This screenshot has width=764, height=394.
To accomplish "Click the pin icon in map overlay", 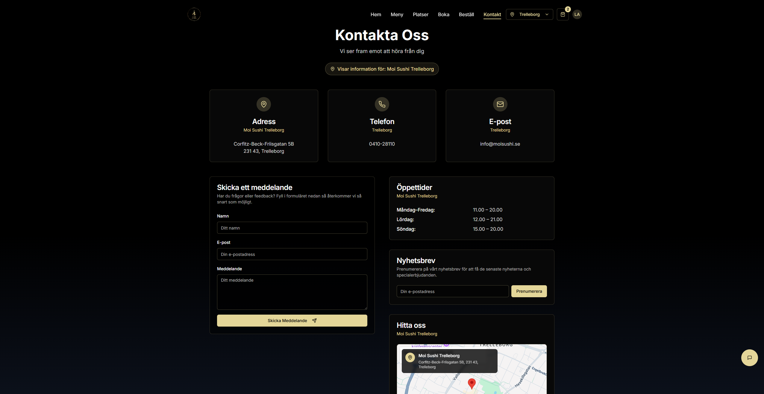I will coord(410,357).
